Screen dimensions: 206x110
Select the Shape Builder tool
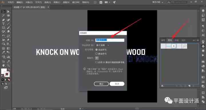(3, 44)
